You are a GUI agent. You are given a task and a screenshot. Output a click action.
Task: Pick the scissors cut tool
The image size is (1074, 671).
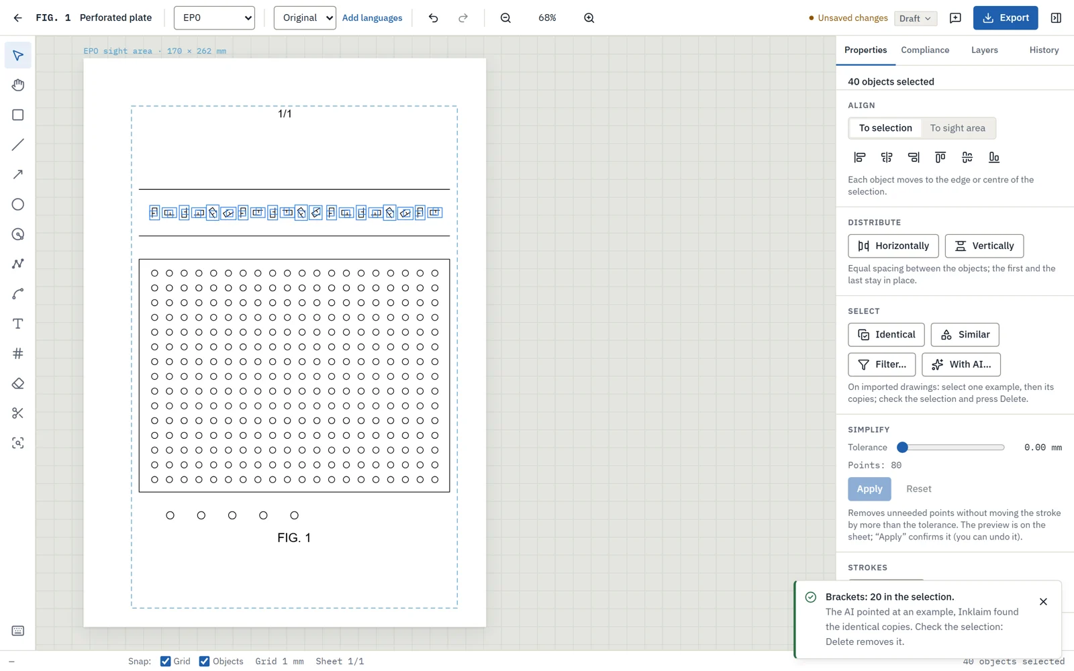coord(18,413)
